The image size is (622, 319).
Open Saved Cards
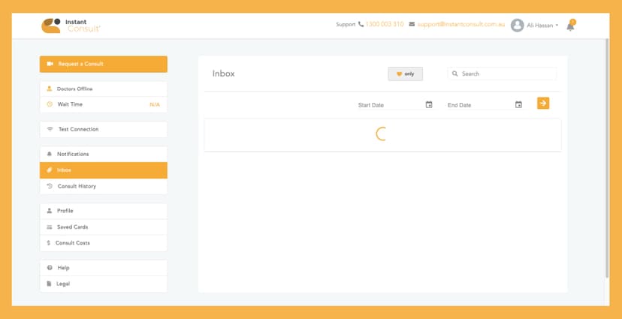coord(104,227)
